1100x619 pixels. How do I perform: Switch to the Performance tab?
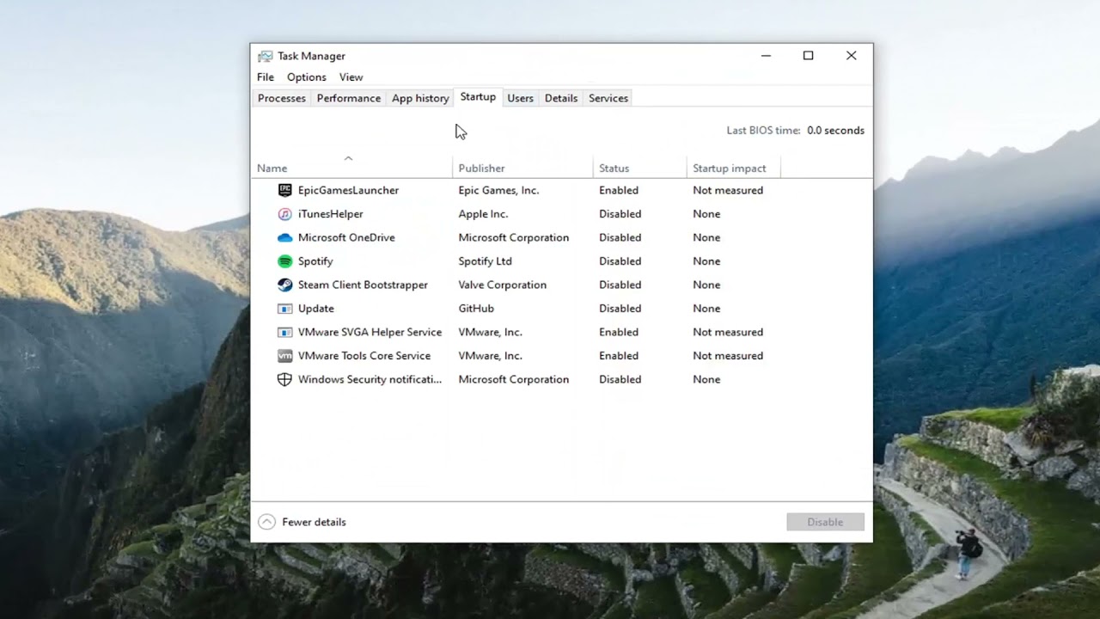pos(349,98)
